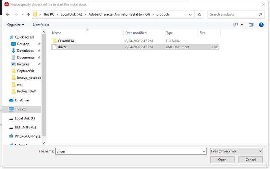This screenshot has height=169, width=270.
Task: Select This PC in the navigation pane
Action: coord(22,109)
